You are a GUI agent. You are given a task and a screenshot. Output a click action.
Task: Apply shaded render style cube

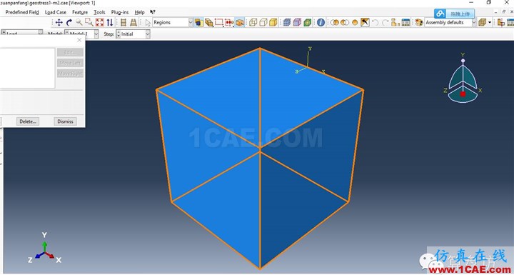[x=273, y=22]
